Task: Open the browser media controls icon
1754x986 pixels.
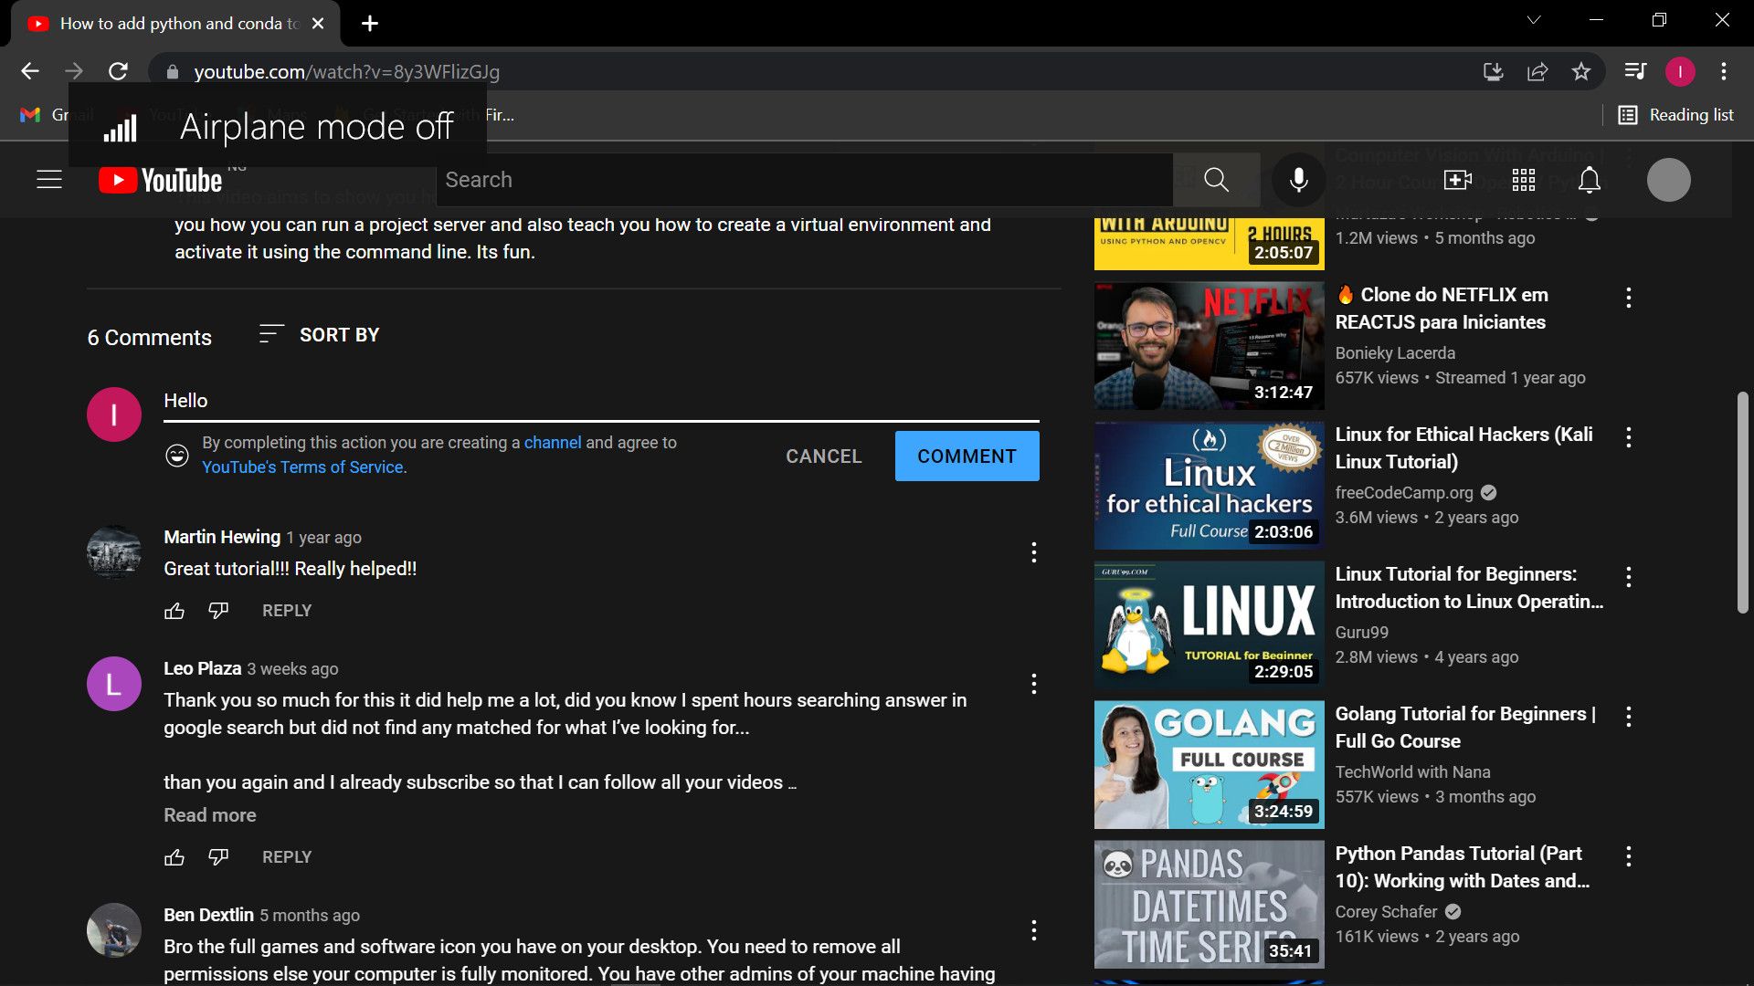Action: click(x=1635, y=71)
